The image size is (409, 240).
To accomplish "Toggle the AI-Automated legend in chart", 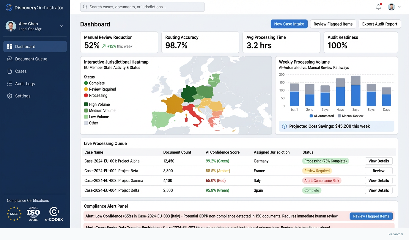I will click(322, 116).
